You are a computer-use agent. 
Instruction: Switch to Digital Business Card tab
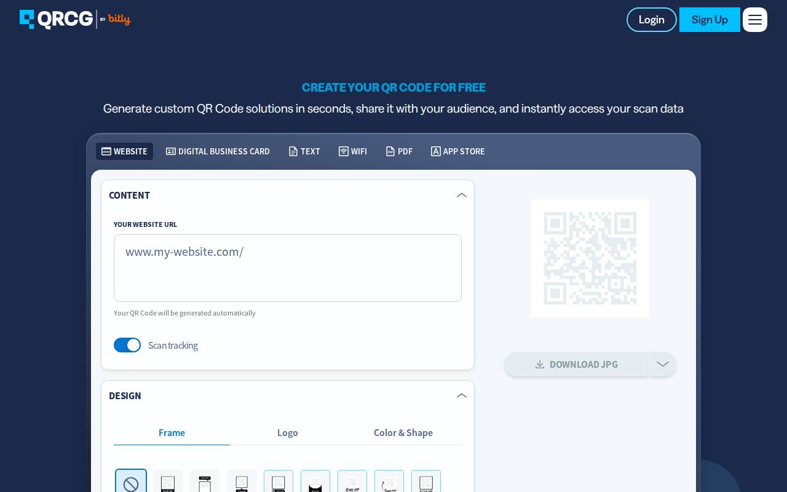218,151
